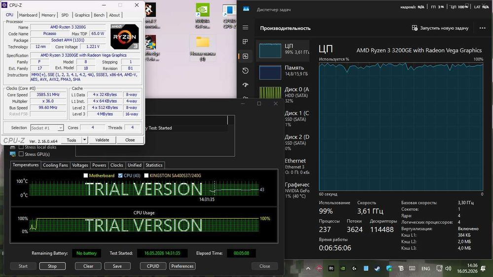Image resolution: width=493 pixels, height=277 pixels.
Task: Switch to the Unified tab
Action: (135, 165)
